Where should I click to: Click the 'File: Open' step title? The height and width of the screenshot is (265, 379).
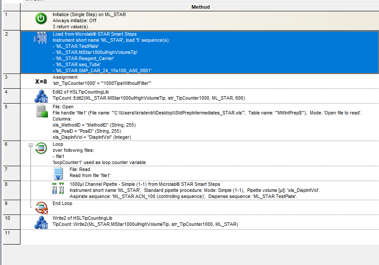pos(63,107)
